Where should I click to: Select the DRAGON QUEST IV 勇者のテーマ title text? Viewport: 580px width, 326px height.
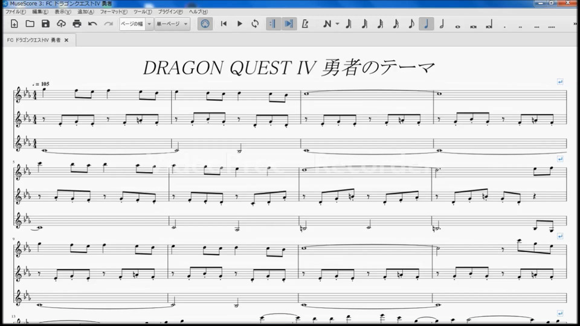click(289, 68)
